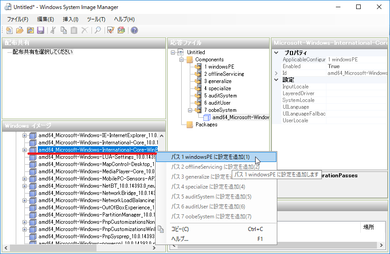
Task: Click the MediaPlayer-Core component cube icon
Action: click(x=33, y=171)
